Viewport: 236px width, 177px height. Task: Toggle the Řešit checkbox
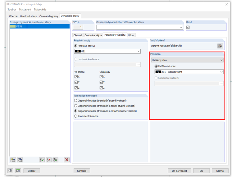pos(188,27)
